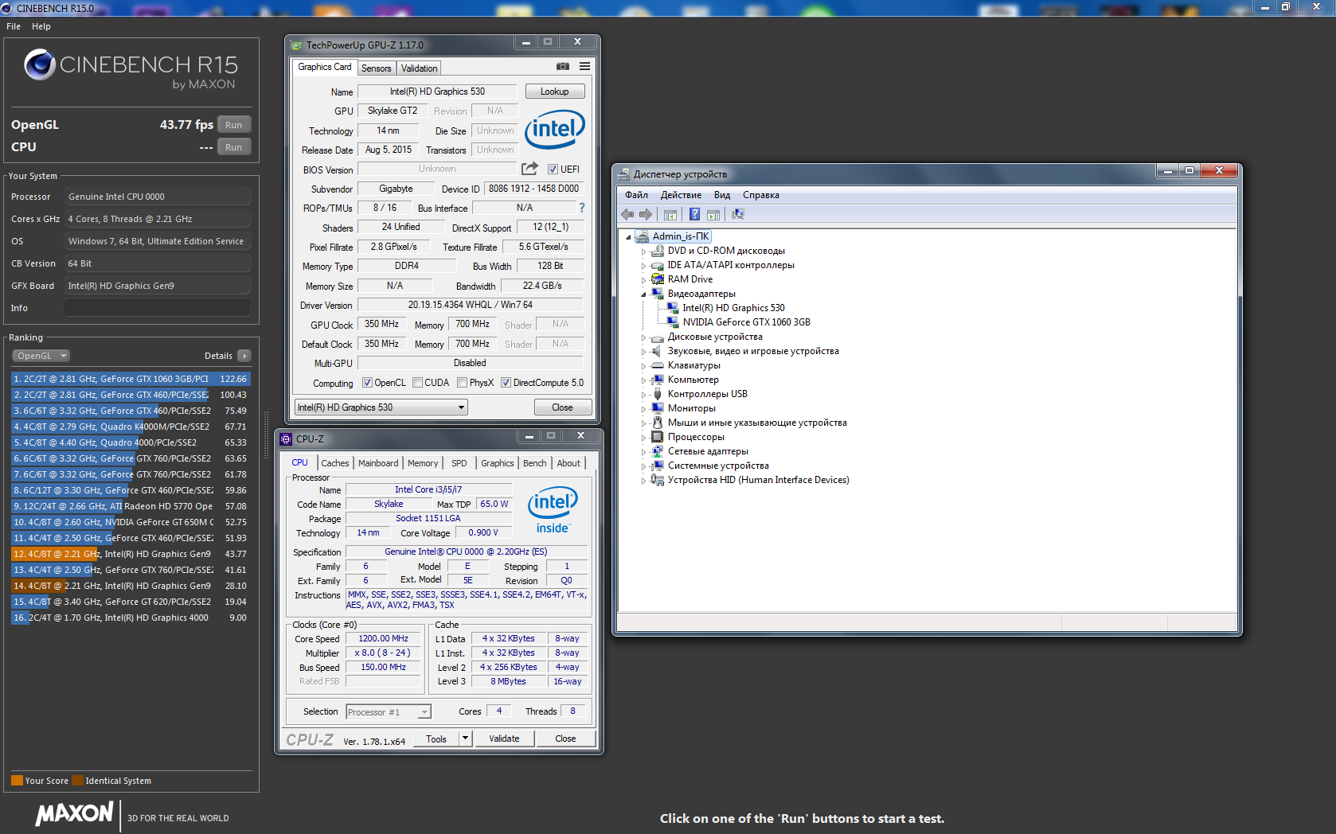Click the show/hide console tree toolbar icon
This screenshot has height=834, width=1336.
pos(670,214)
